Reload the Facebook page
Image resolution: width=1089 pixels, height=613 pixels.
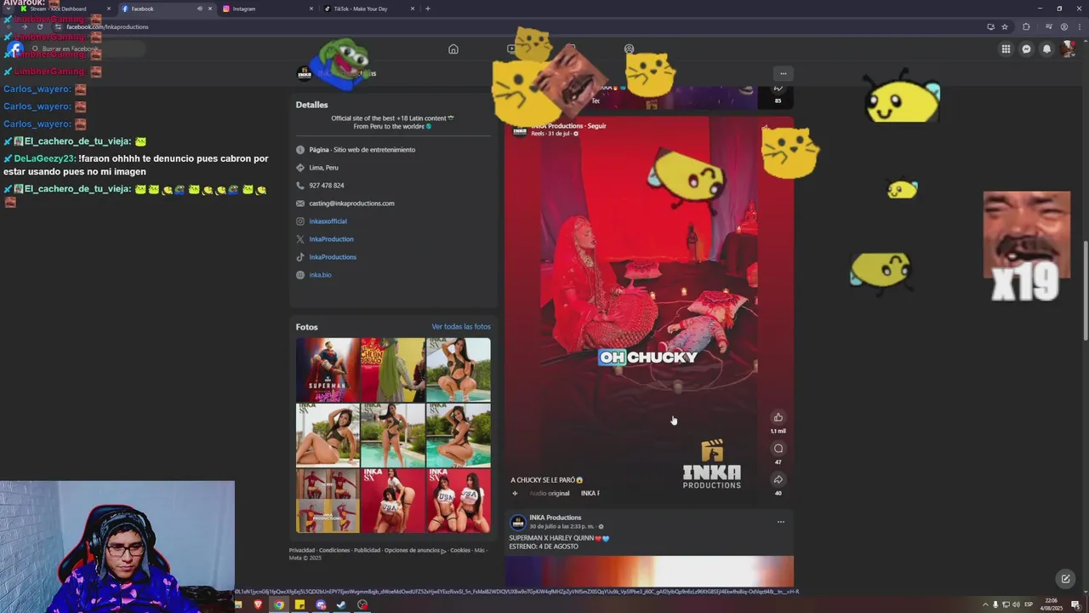click(x=39, y=26)
